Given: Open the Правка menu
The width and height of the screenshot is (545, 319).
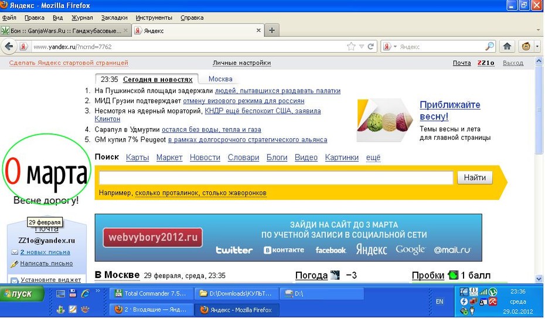Looking at the screenshot, I should pyautogui.click(x=34, y=18).
